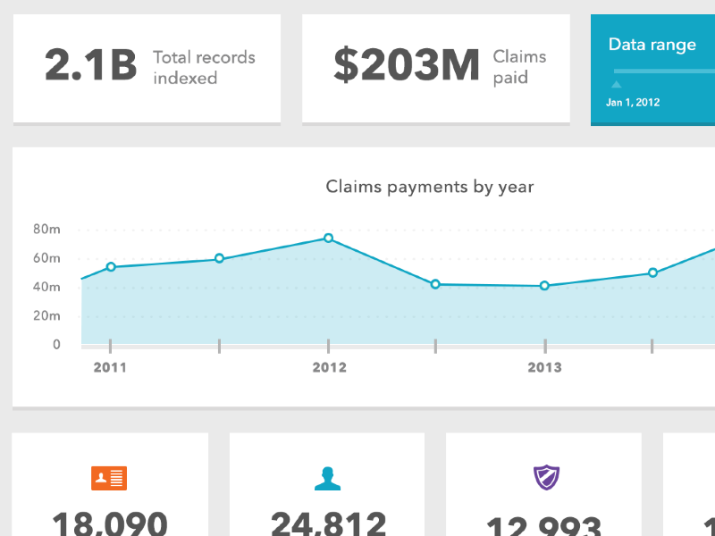Click the 60m y-axis label
This screenshot has width=715, height=536.
tap(46, 258)
